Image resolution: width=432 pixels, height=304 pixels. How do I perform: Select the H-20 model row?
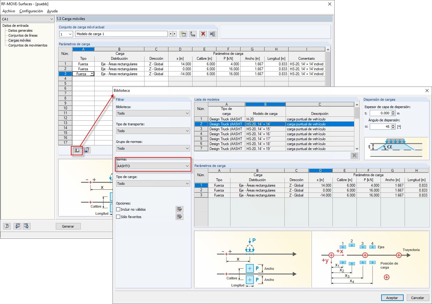274,119
